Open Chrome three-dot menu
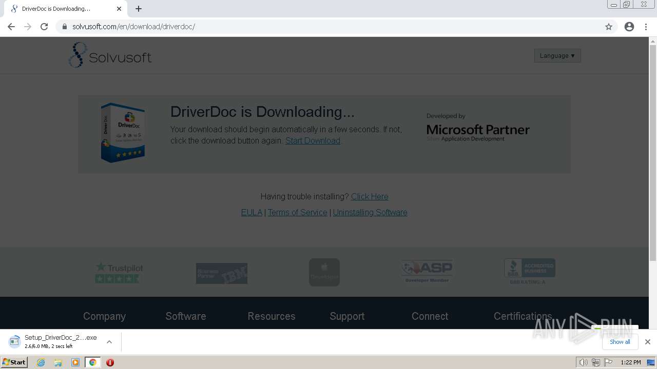 [x=646, y=27]
